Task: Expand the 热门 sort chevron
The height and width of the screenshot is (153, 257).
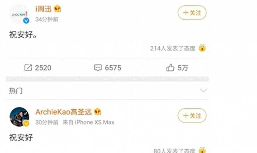Action: coord(203,90)
